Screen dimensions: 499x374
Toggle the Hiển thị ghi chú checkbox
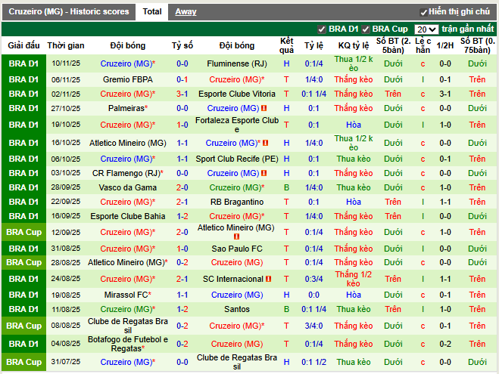423,12
